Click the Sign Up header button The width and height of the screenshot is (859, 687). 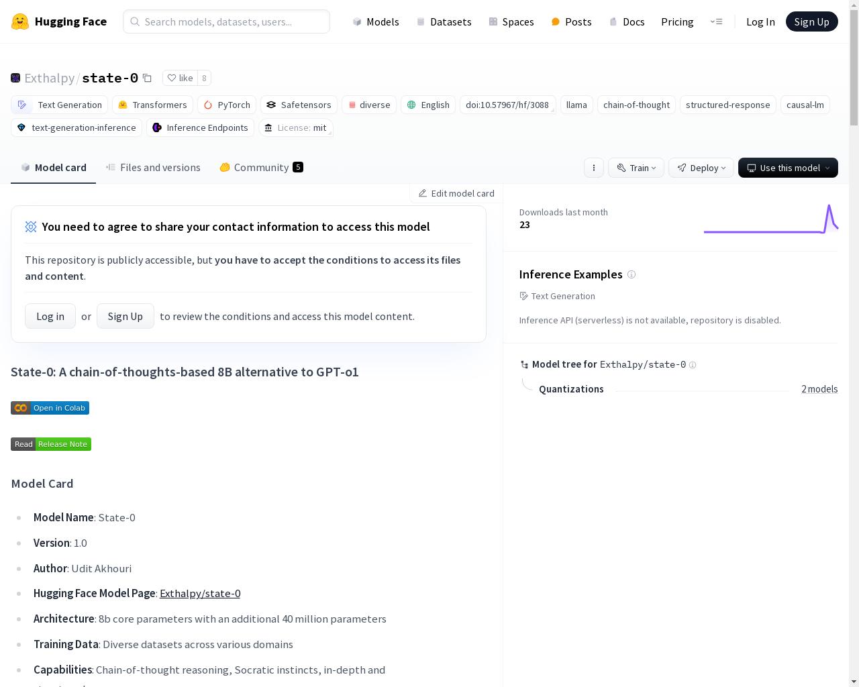click(811, 21)
